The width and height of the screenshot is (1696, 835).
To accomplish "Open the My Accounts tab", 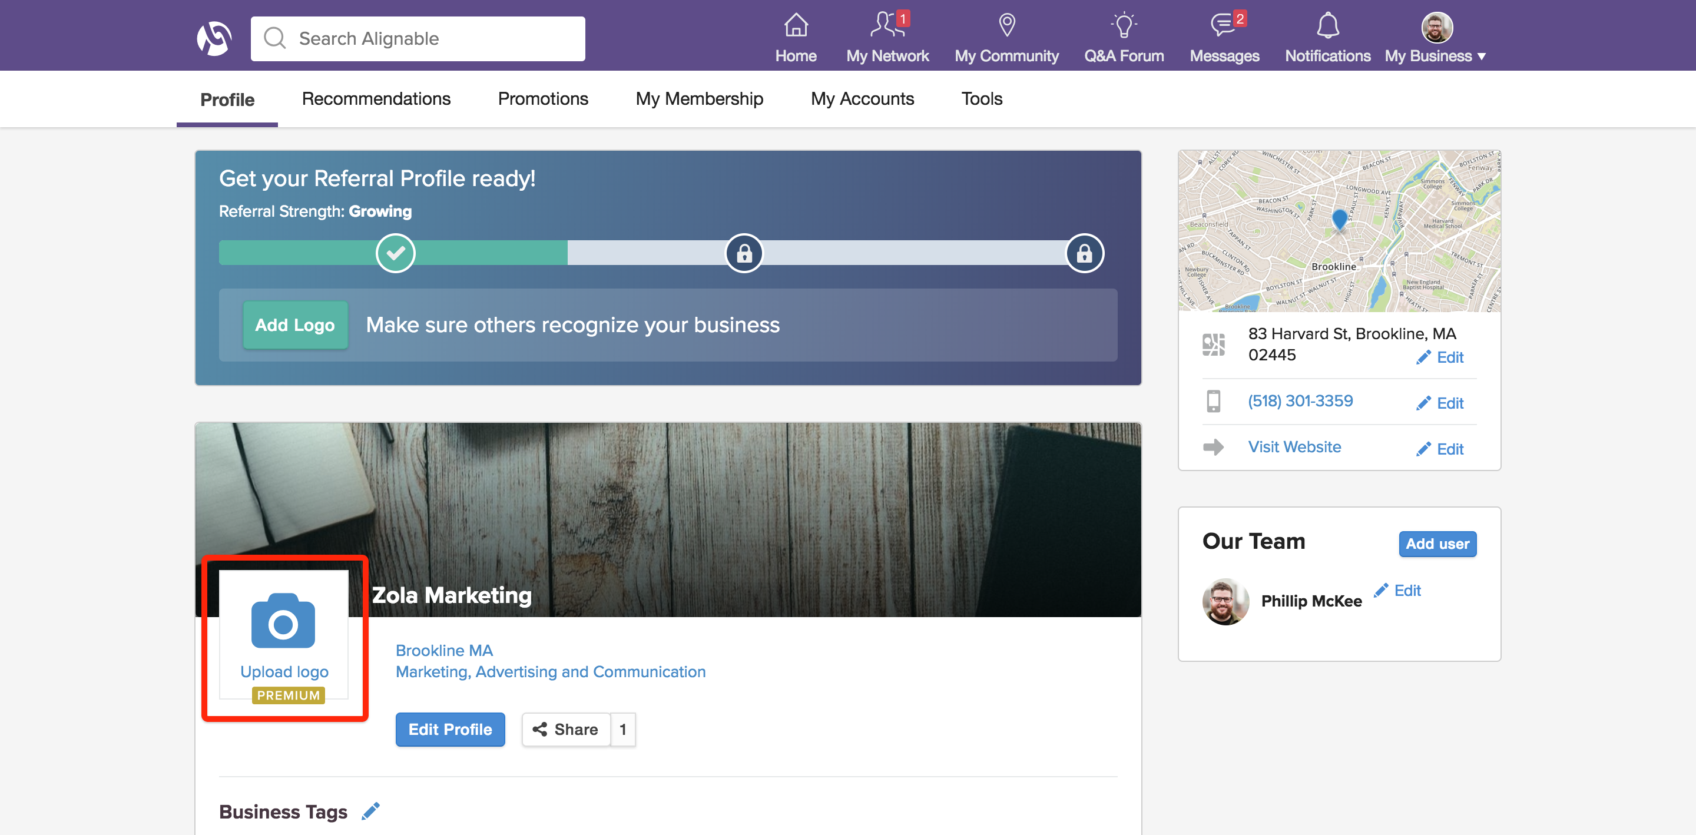I will (862, 99).
